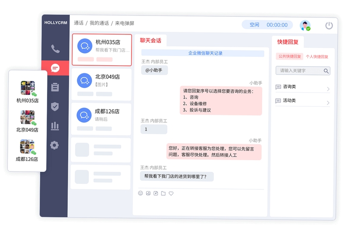Click the 通话 breadcrumb

78,23
